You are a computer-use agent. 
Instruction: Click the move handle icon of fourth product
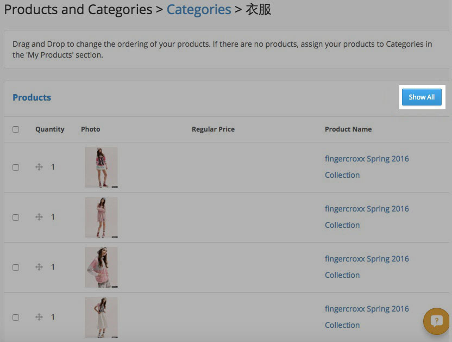pos(39,317)
